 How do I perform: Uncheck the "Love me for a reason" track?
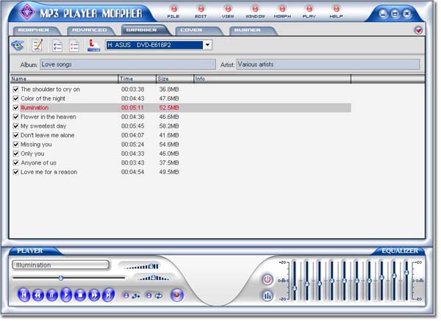click(x=15, y=172)
